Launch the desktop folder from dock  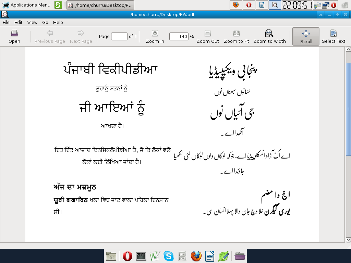(111, 256)
